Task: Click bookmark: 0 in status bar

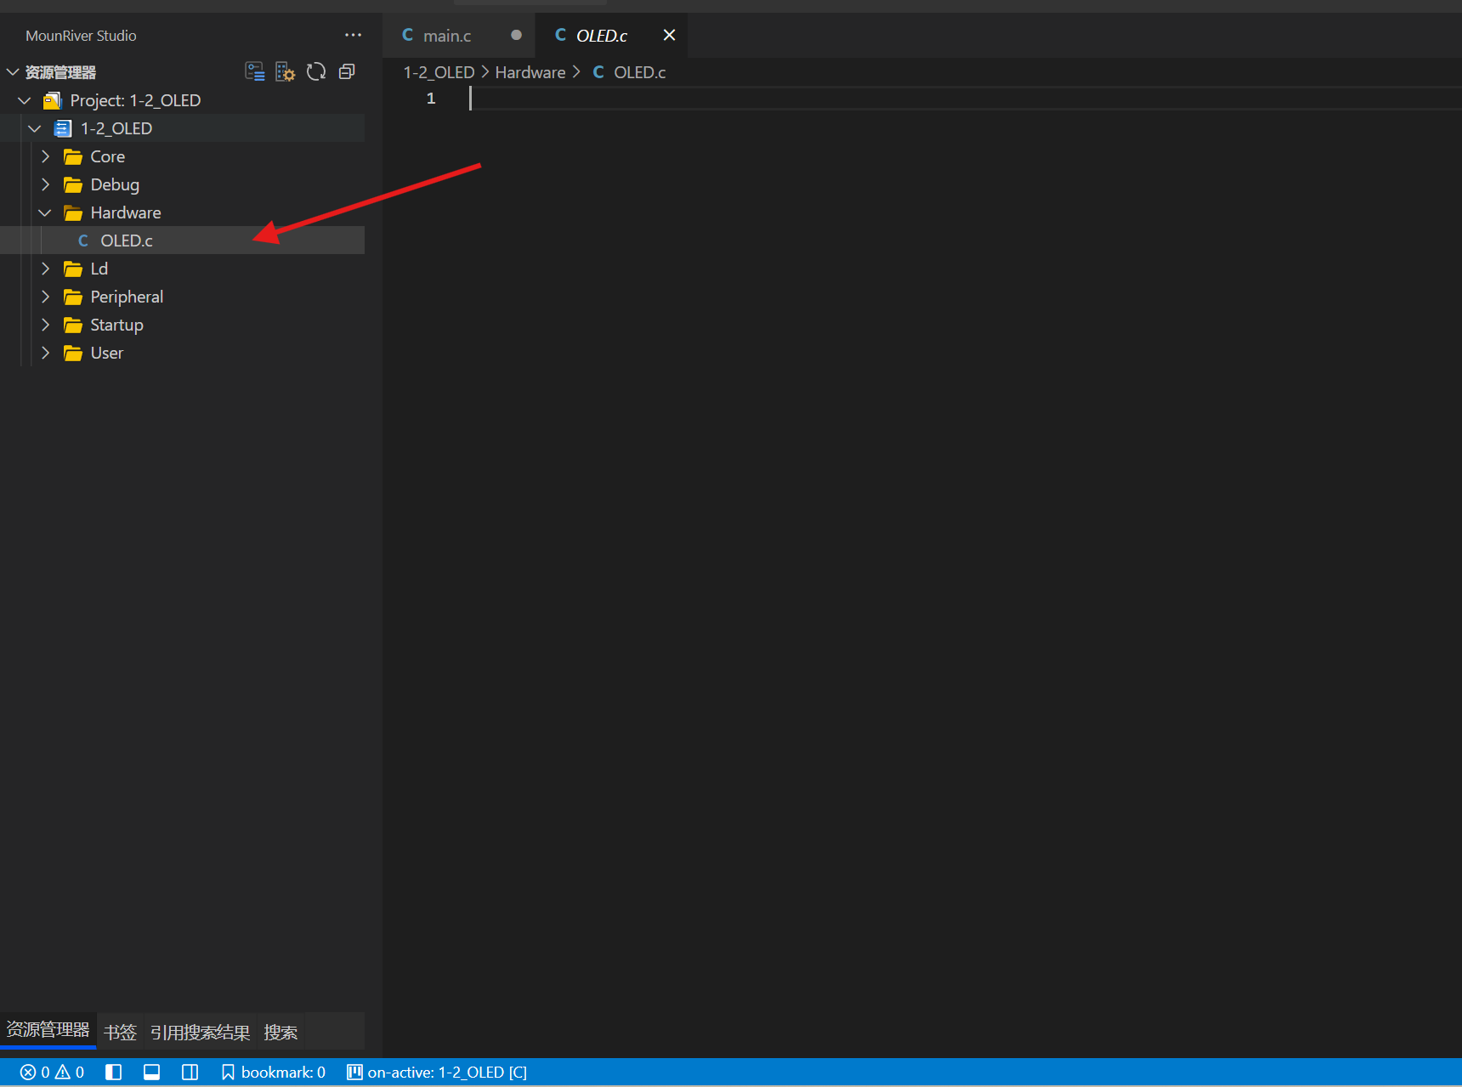Action: click(x=273, y=1073)
